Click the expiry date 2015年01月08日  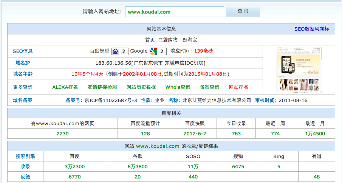(207, 74)
